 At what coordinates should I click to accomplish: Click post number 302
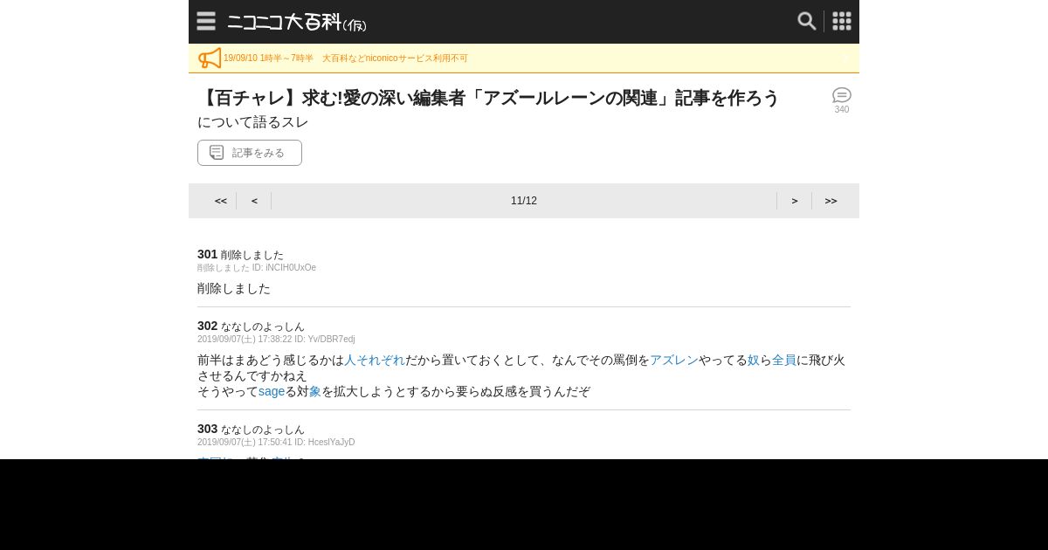[x=207, y=326]
